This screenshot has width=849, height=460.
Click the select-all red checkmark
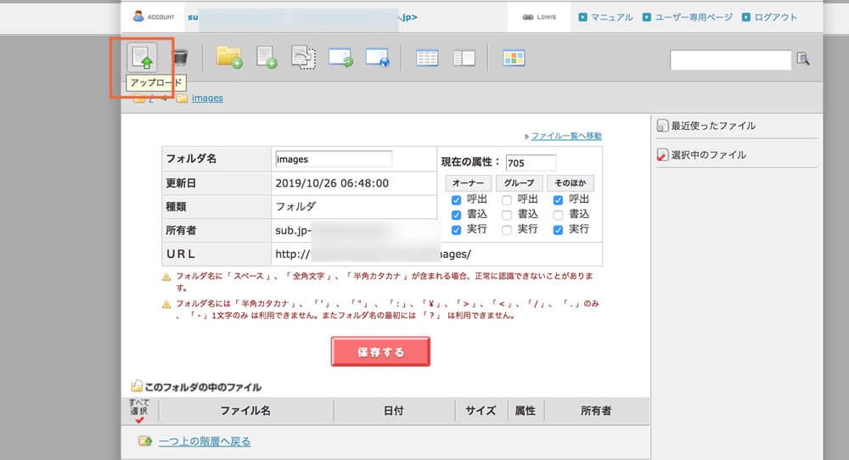139,419
